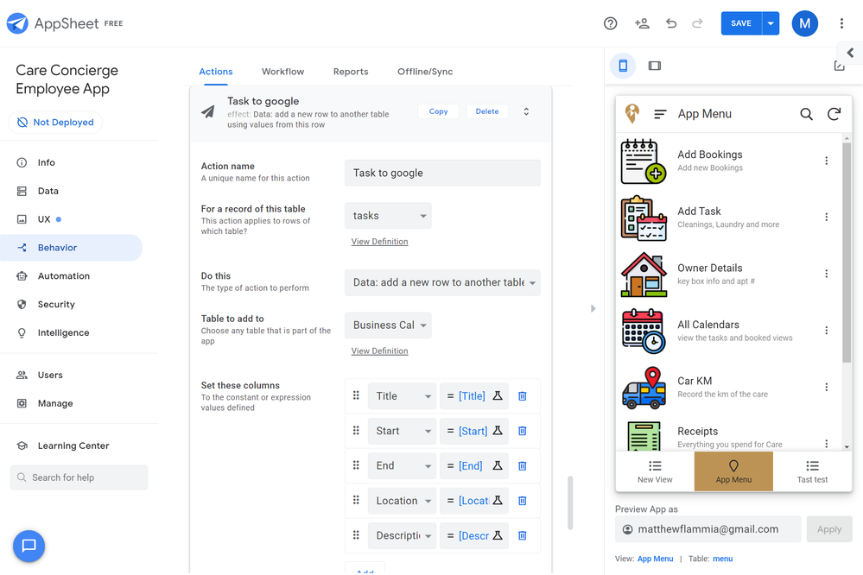Click View Definition under tasks table
The height and width of the screenshot is (575, 863).
point(380,242)
